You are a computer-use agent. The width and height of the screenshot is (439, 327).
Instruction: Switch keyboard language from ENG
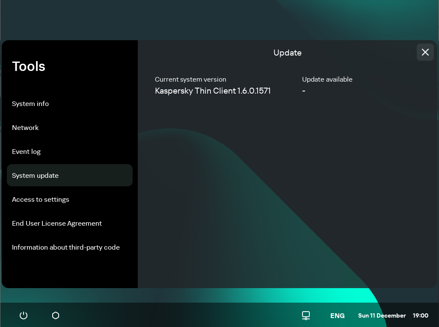tap(338, 315)
